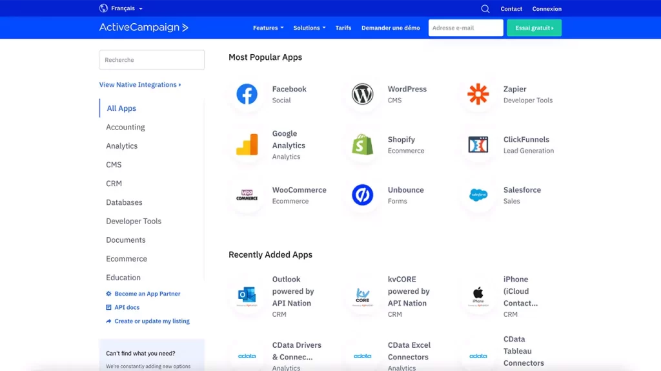Select the CRM category in sidebar
This screenshot has height=371, width=661.
coord(114,184)
